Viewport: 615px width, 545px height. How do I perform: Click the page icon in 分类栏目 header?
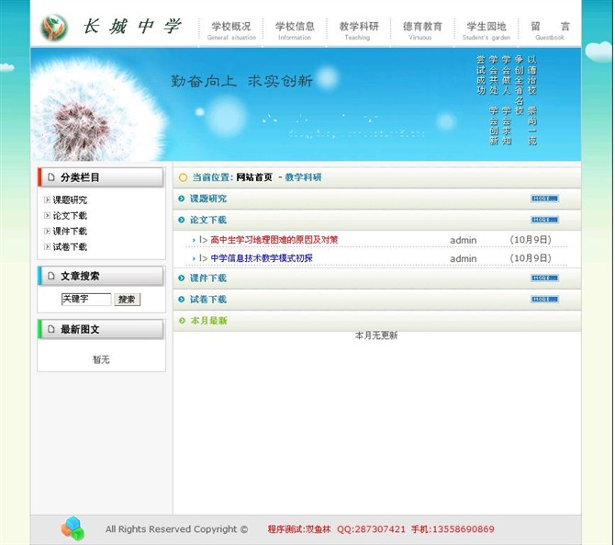pyautogui.click(x=51, y=177)
